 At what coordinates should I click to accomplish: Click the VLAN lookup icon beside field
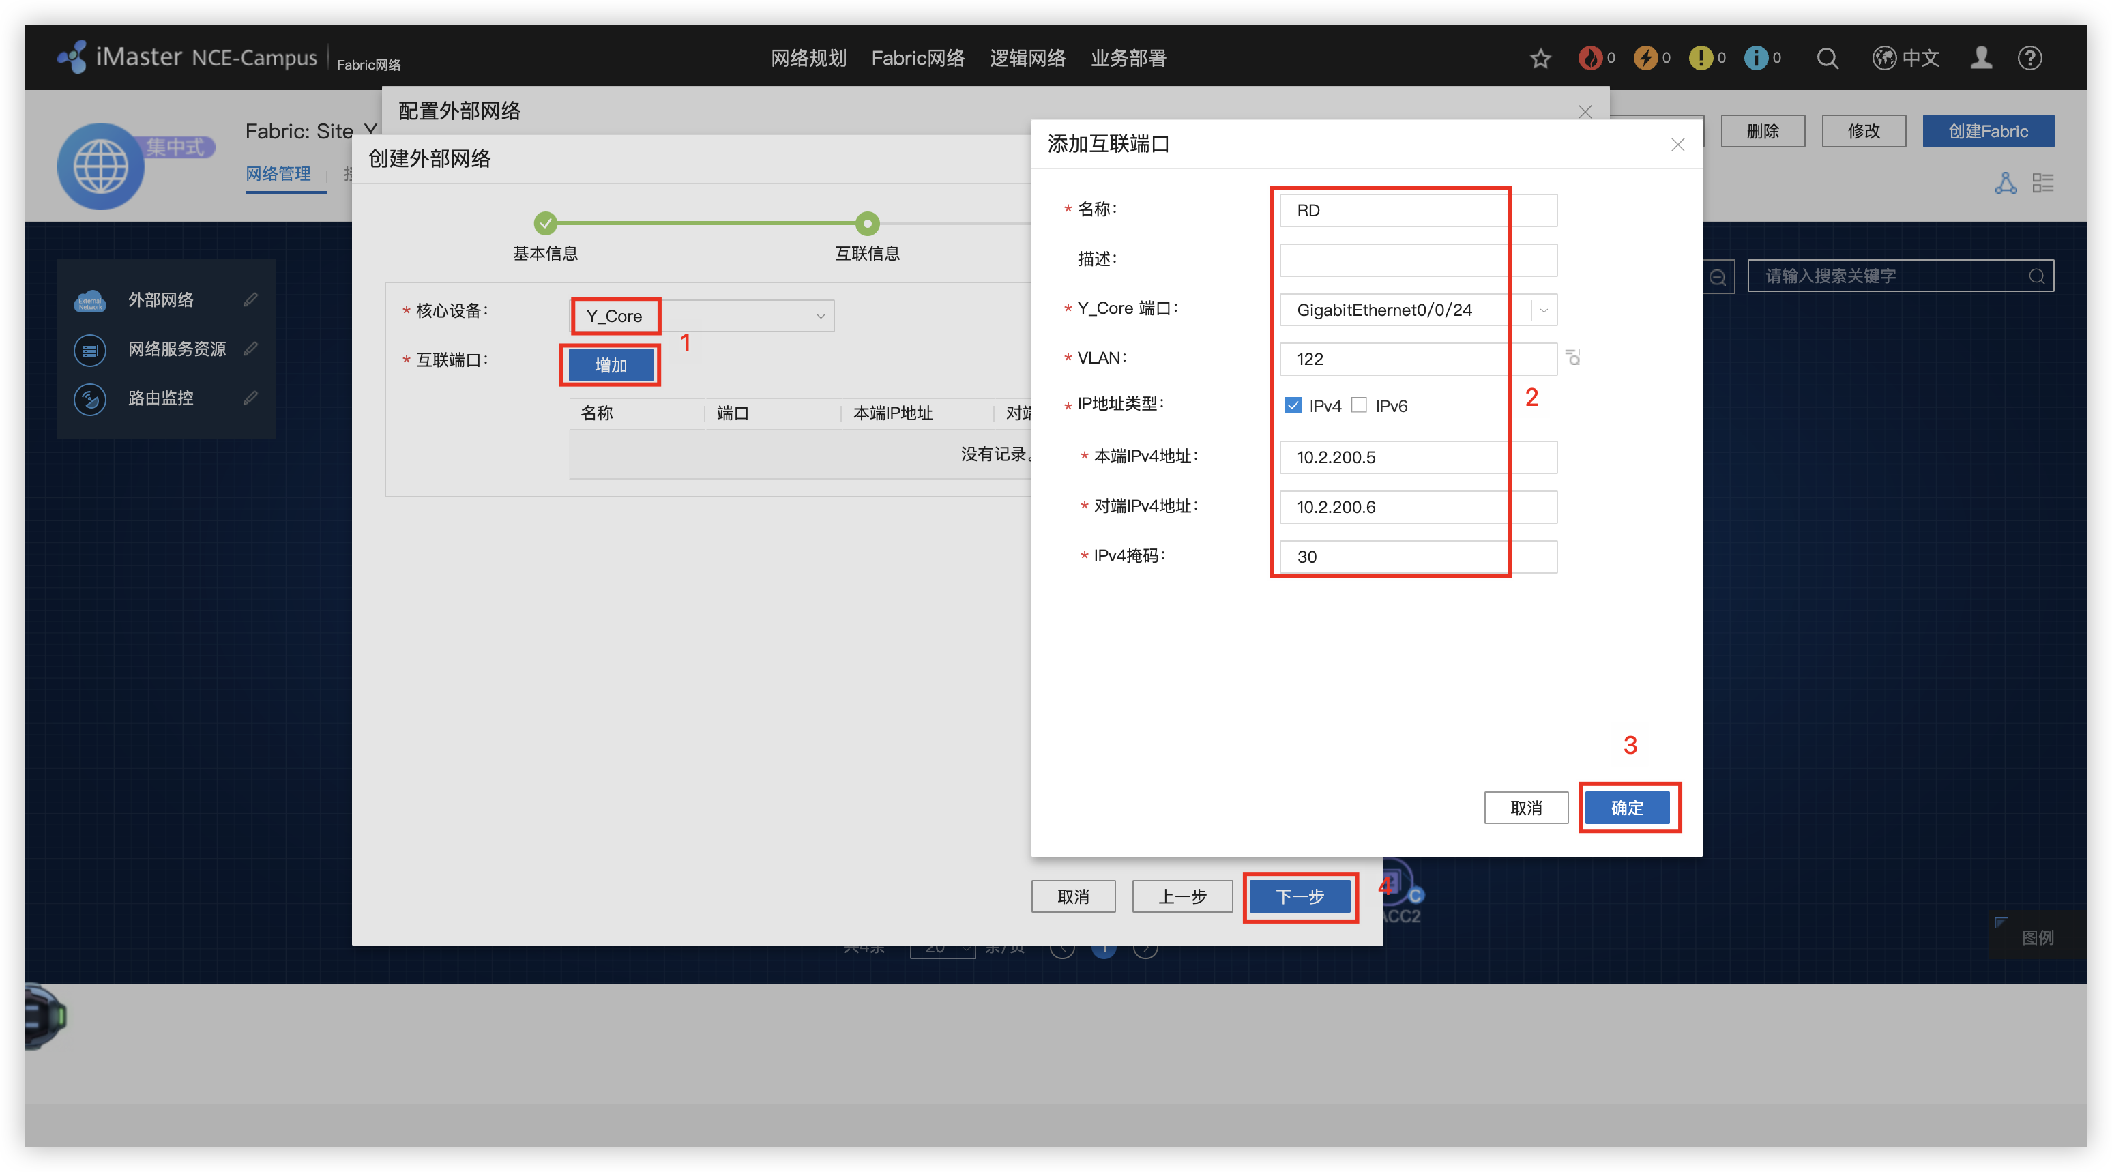[1572, 357]
